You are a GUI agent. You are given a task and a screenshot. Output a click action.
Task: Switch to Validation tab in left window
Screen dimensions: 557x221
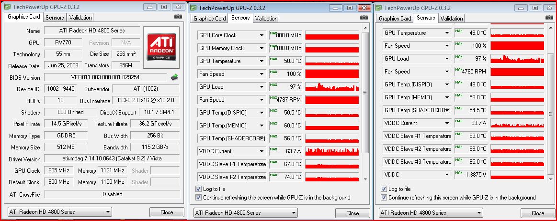pyautogui.click(x=80, y=17)
